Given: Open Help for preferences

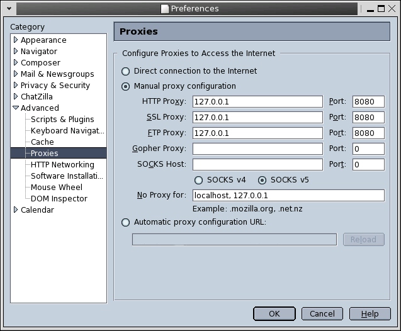Looking at the screenshot, I should point(370,313).
